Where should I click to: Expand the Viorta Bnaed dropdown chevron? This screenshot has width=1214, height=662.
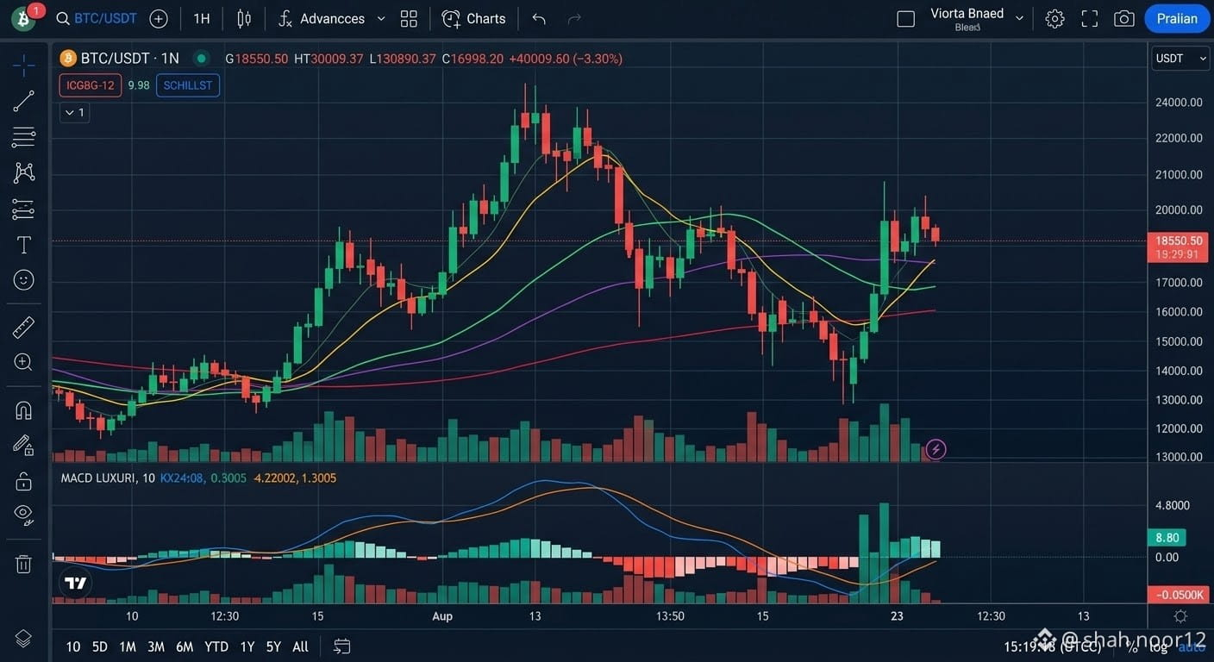[1019, 18]
